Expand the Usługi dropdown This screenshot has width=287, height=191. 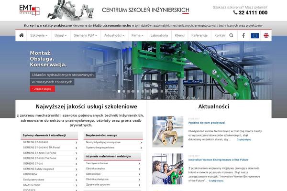tap(61, 35)
